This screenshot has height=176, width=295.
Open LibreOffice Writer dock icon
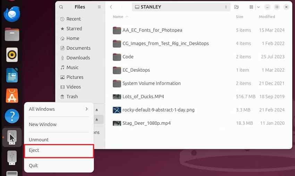coord(12,75)
